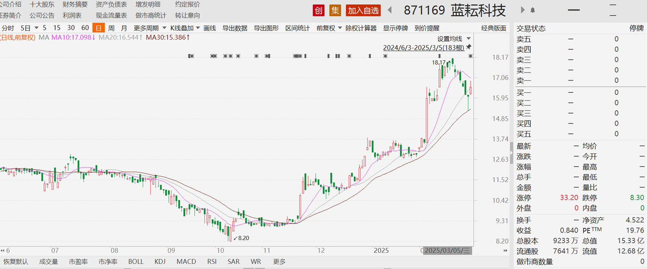
Task: Pin the date range with pushpin icon
Action: pos(469,47)
